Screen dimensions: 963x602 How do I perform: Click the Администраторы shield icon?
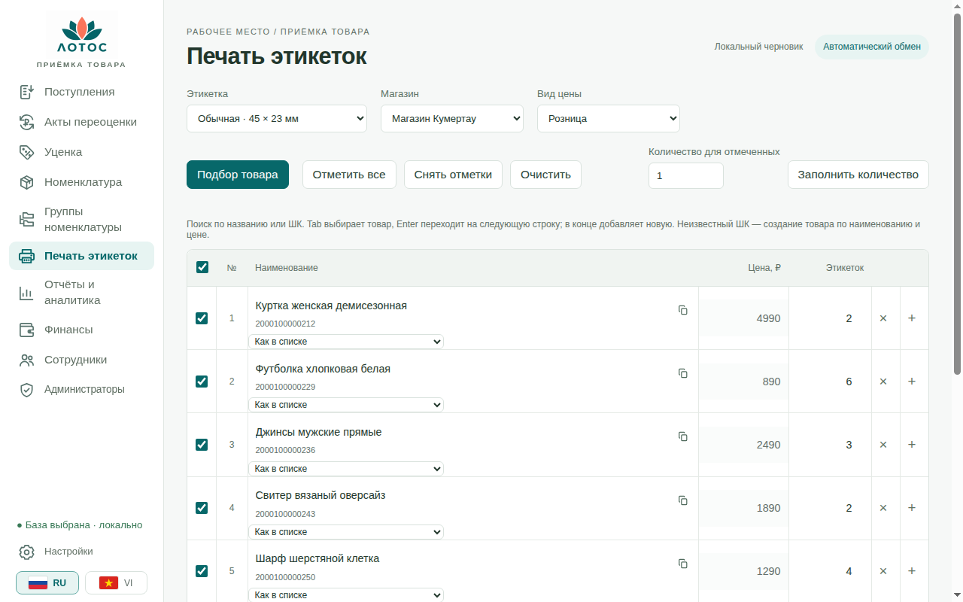coord(27,390)
